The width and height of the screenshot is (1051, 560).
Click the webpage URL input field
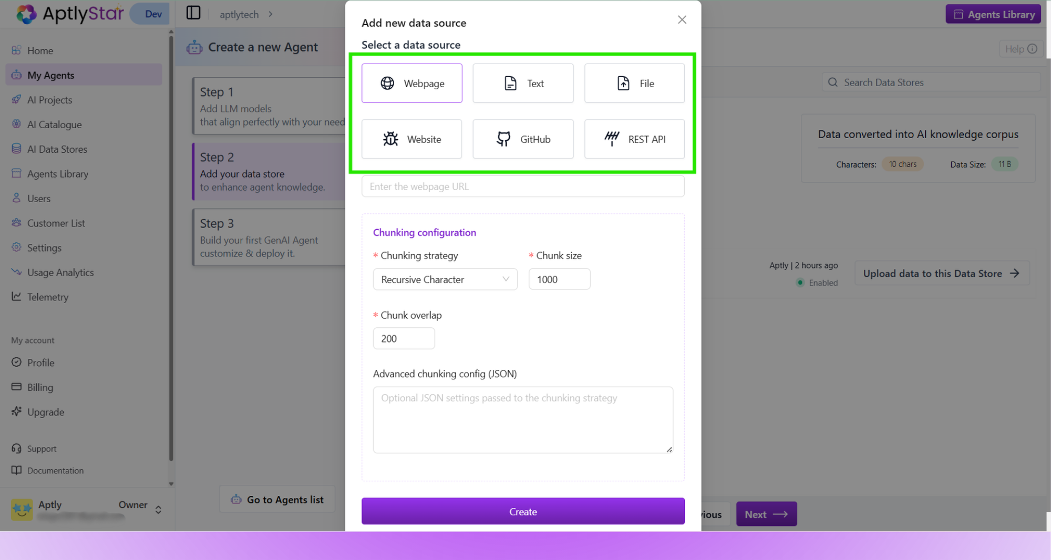(523, 186)
